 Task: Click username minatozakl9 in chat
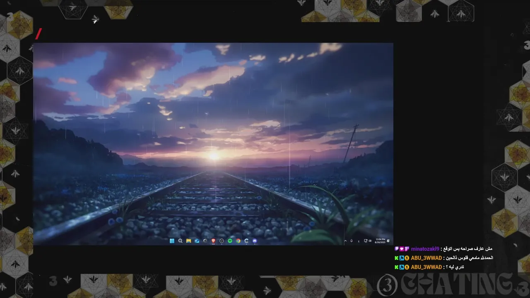(x=425, y=249)
